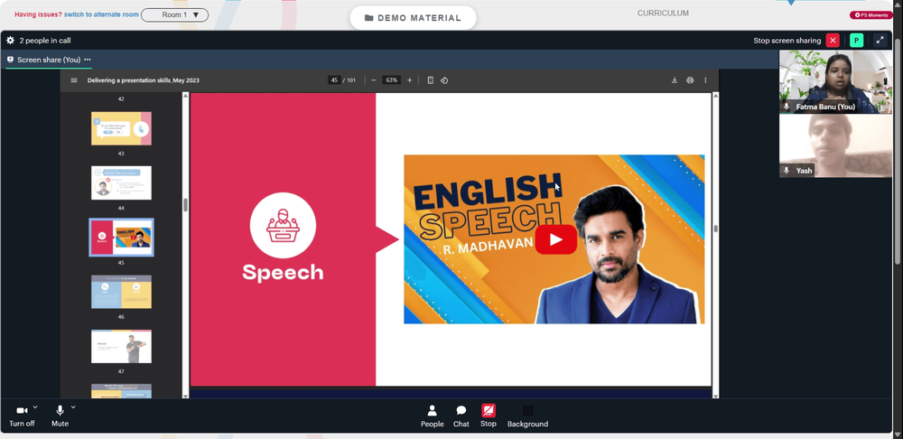Expand camera options chevron
This screenshot has width=903, height=439.
(x=35, y=407)
